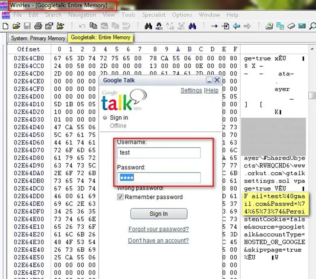Click the Print toolbar icon
The width and height of the screenshot is (316, 279).
pyautogui.click(x=38, y=26)
